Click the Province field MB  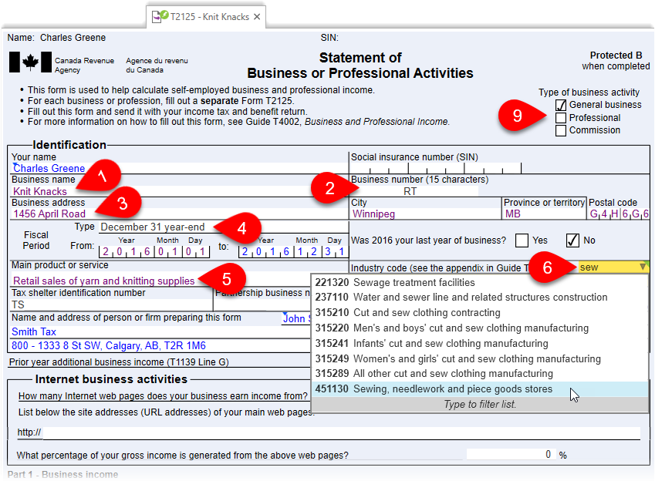545,214
